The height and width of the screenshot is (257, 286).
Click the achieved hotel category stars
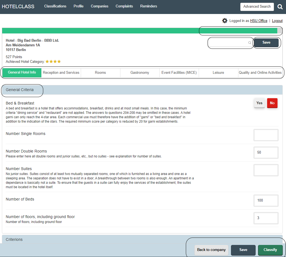coord(53,62)
